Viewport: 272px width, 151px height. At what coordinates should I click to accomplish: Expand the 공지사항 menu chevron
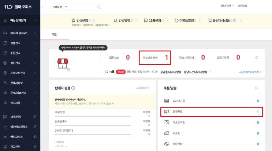pyautogui.click(x=35, y=103)
